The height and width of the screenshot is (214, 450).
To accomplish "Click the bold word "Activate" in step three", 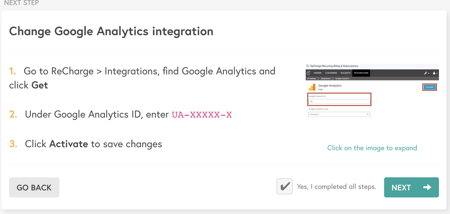I will pos(69,144).
